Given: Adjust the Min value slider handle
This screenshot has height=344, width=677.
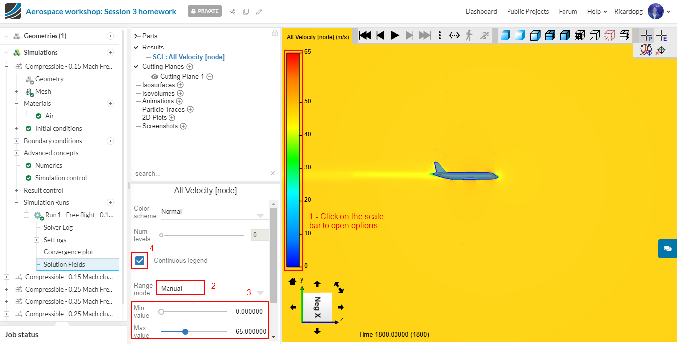Looking at the screenshot, I should [x=161, y=312].
